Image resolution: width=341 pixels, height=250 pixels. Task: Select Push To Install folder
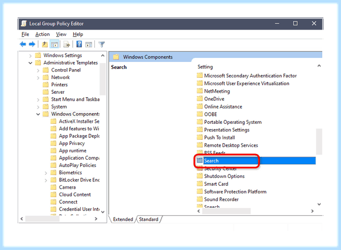219,137
